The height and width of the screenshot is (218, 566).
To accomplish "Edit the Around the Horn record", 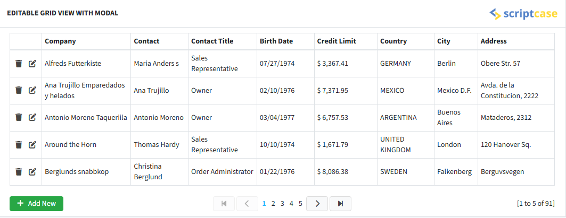I will [32, 145].
